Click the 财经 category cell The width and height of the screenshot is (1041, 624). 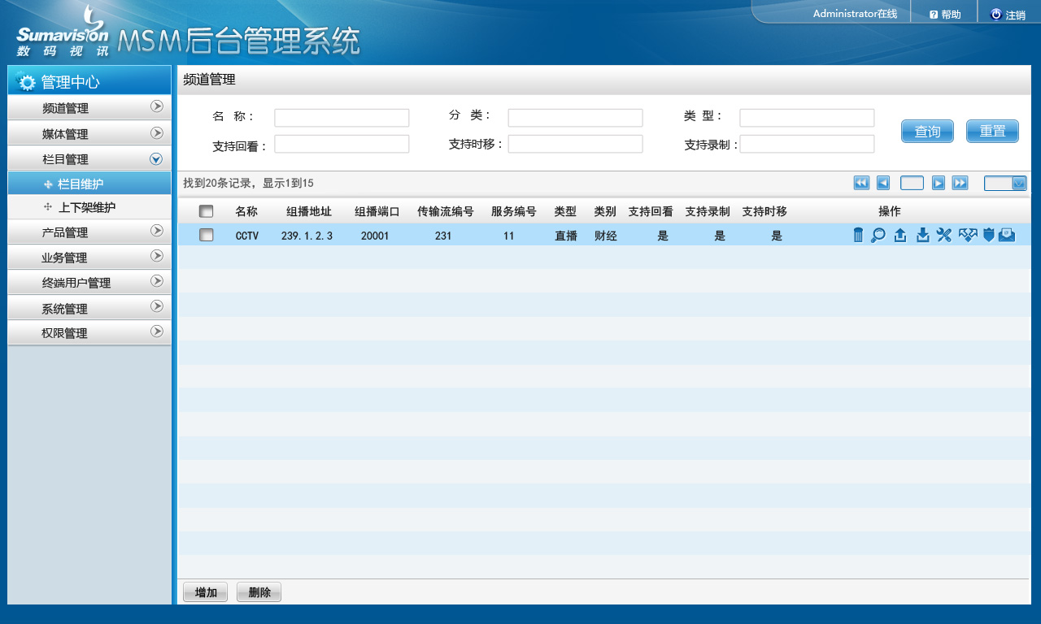click(x=605, y=236)
